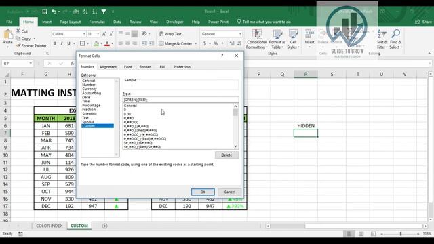Open Format as Table gallery
The height and width of the screenshot is (244, 434).
tap(277, 39)
